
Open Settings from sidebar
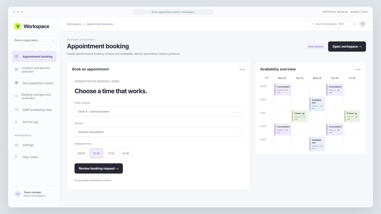(x=34, y=145)
